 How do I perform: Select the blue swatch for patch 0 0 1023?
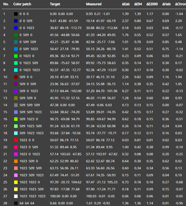coord(16,28)
